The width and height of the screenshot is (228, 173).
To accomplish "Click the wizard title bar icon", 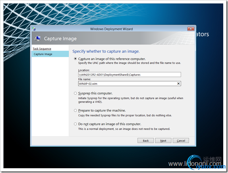I will pos(34,29).
